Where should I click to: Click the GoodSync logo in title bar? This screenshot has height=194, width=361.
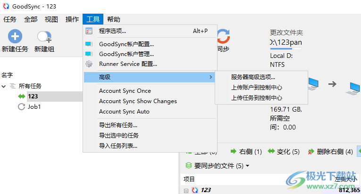point(6,6)
